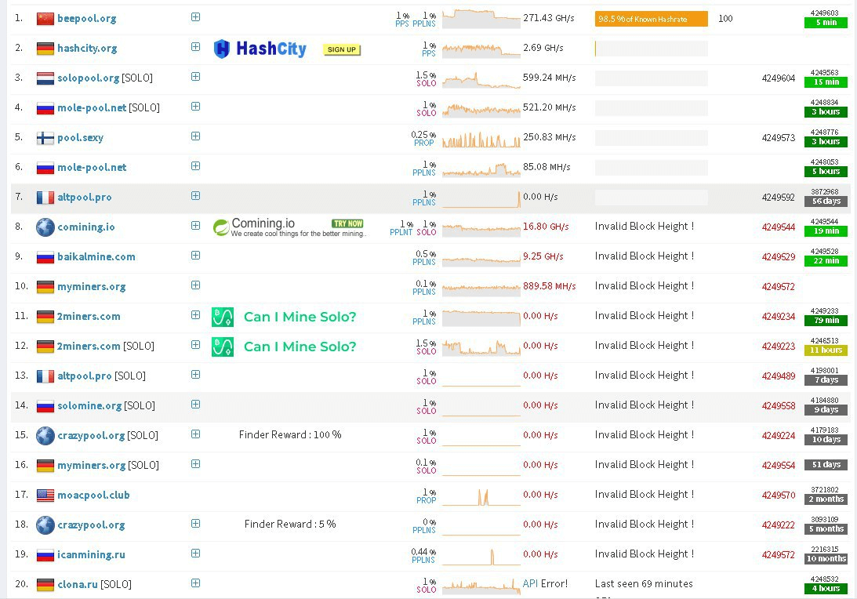
Task: Click the globe icon next to comining.io
Action: pos(45,227)
